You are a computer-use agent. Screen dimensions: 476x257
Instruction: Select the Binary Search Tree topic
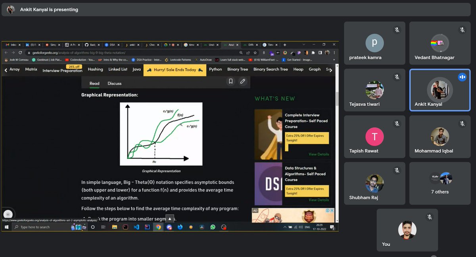[x=271, y=70]
